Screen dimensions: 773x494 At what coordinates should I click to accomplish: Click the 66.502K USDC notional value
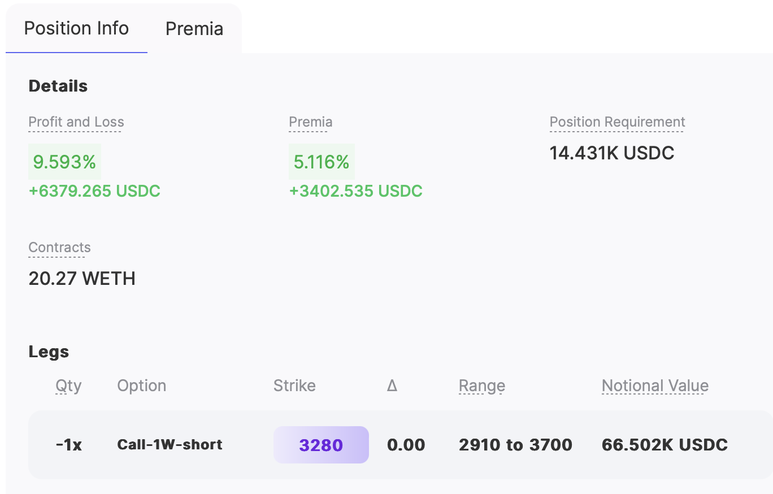665,445
